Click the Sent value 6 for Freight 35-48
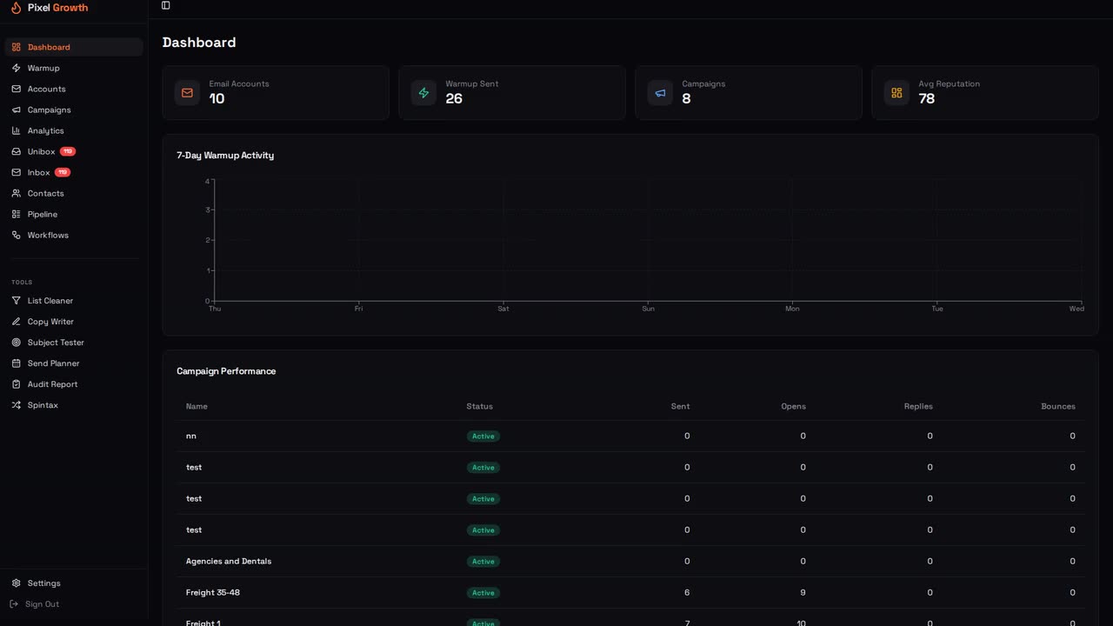 point(687,592)
